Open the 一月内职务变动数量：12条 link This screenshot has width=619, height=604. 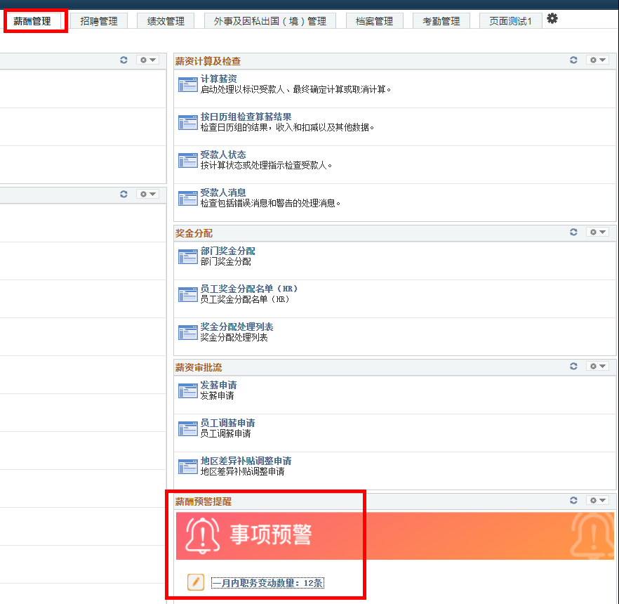pyautogui.click(x=267, y=583)
